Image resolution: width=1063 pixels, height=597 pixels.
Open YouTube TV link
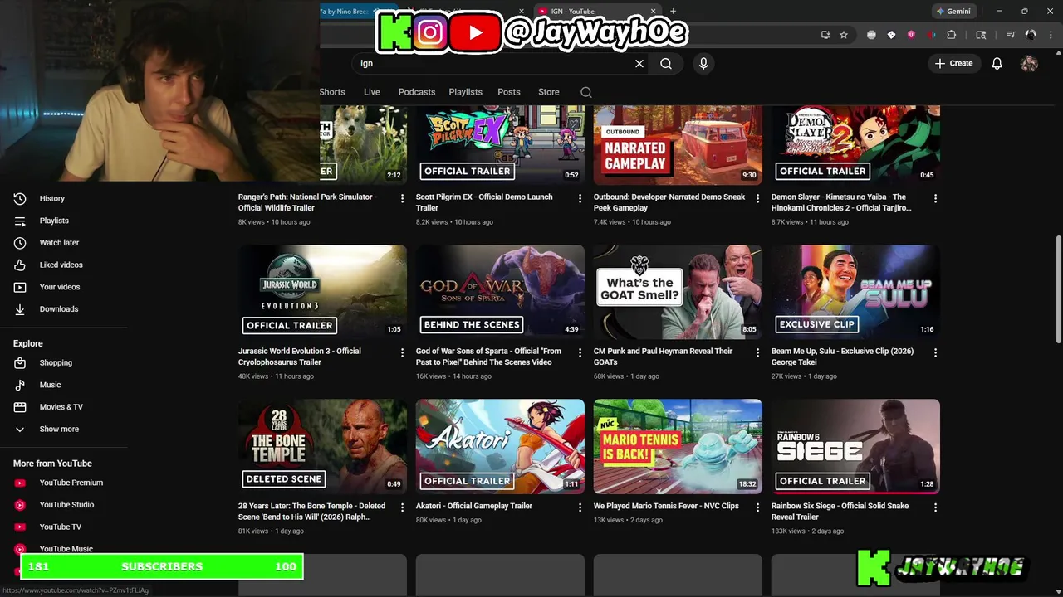60,527
